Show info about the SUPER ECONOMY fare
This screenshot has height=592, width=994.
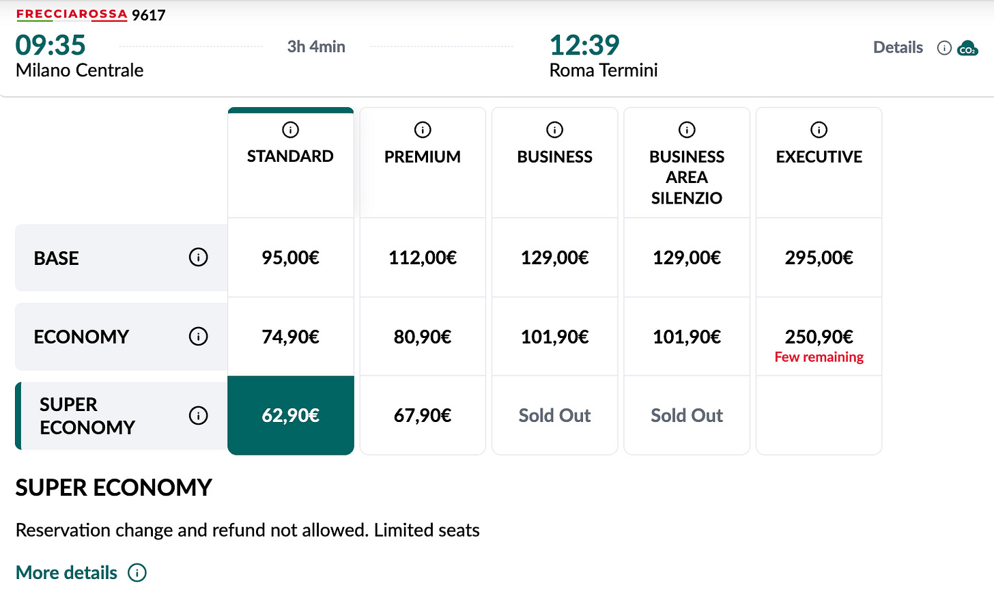(x=199, y=415)
